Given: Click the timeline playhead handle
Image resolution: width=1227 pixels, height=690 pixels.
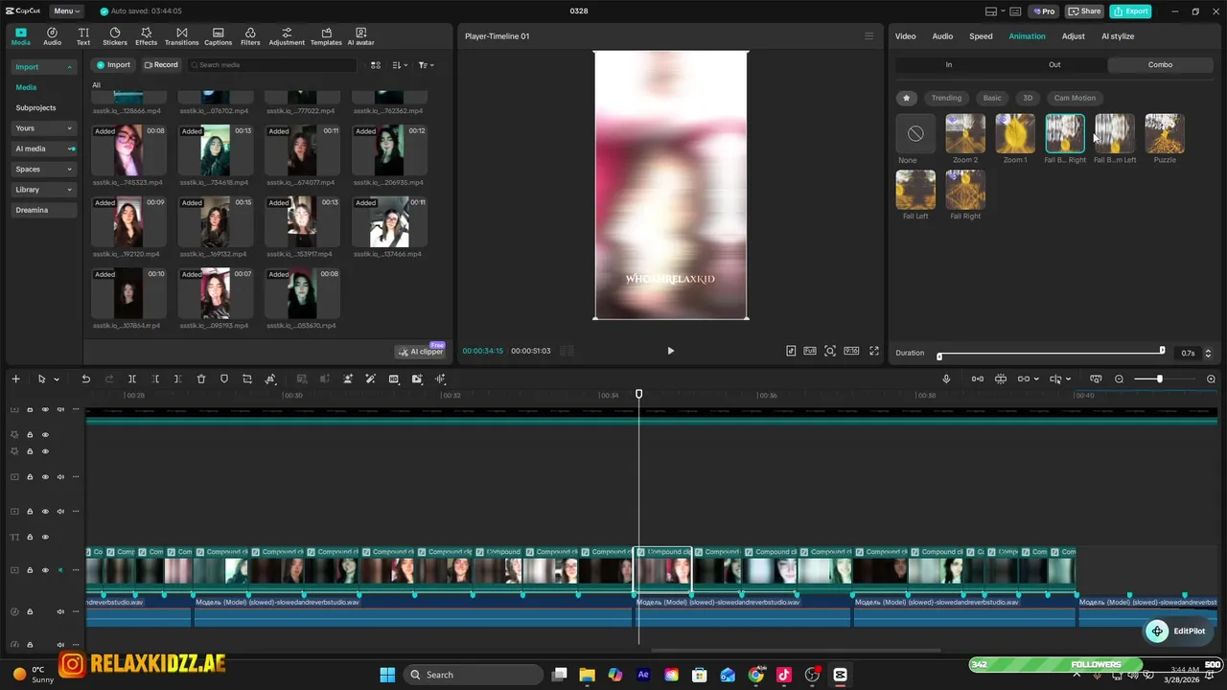Looking at the screenshot, I should [639, 394].
